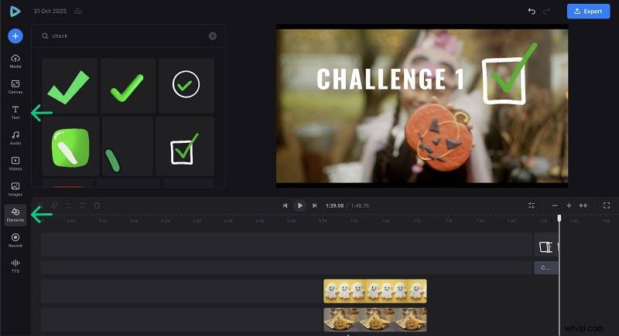Select the circled checkmark element thumbnail
The height and width of the screenshot is (336, 619).
pyautogui.click(x=186, y=85)
